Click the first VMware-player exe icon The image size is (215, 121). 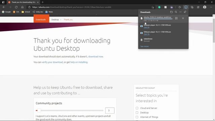click(x=141, y=26)
